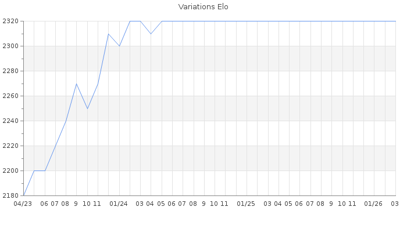407x232 pixels.
Task: Click the 04/23 x-axis date label
Action: click(x=23, y=204)
